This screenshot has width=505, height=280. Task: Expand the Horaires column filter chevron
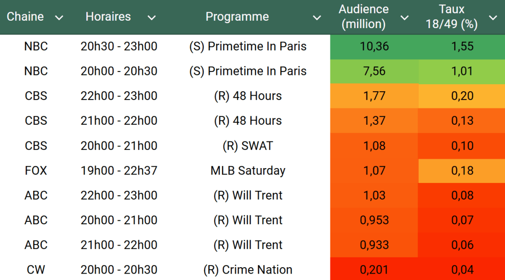[x=151, y=18]
